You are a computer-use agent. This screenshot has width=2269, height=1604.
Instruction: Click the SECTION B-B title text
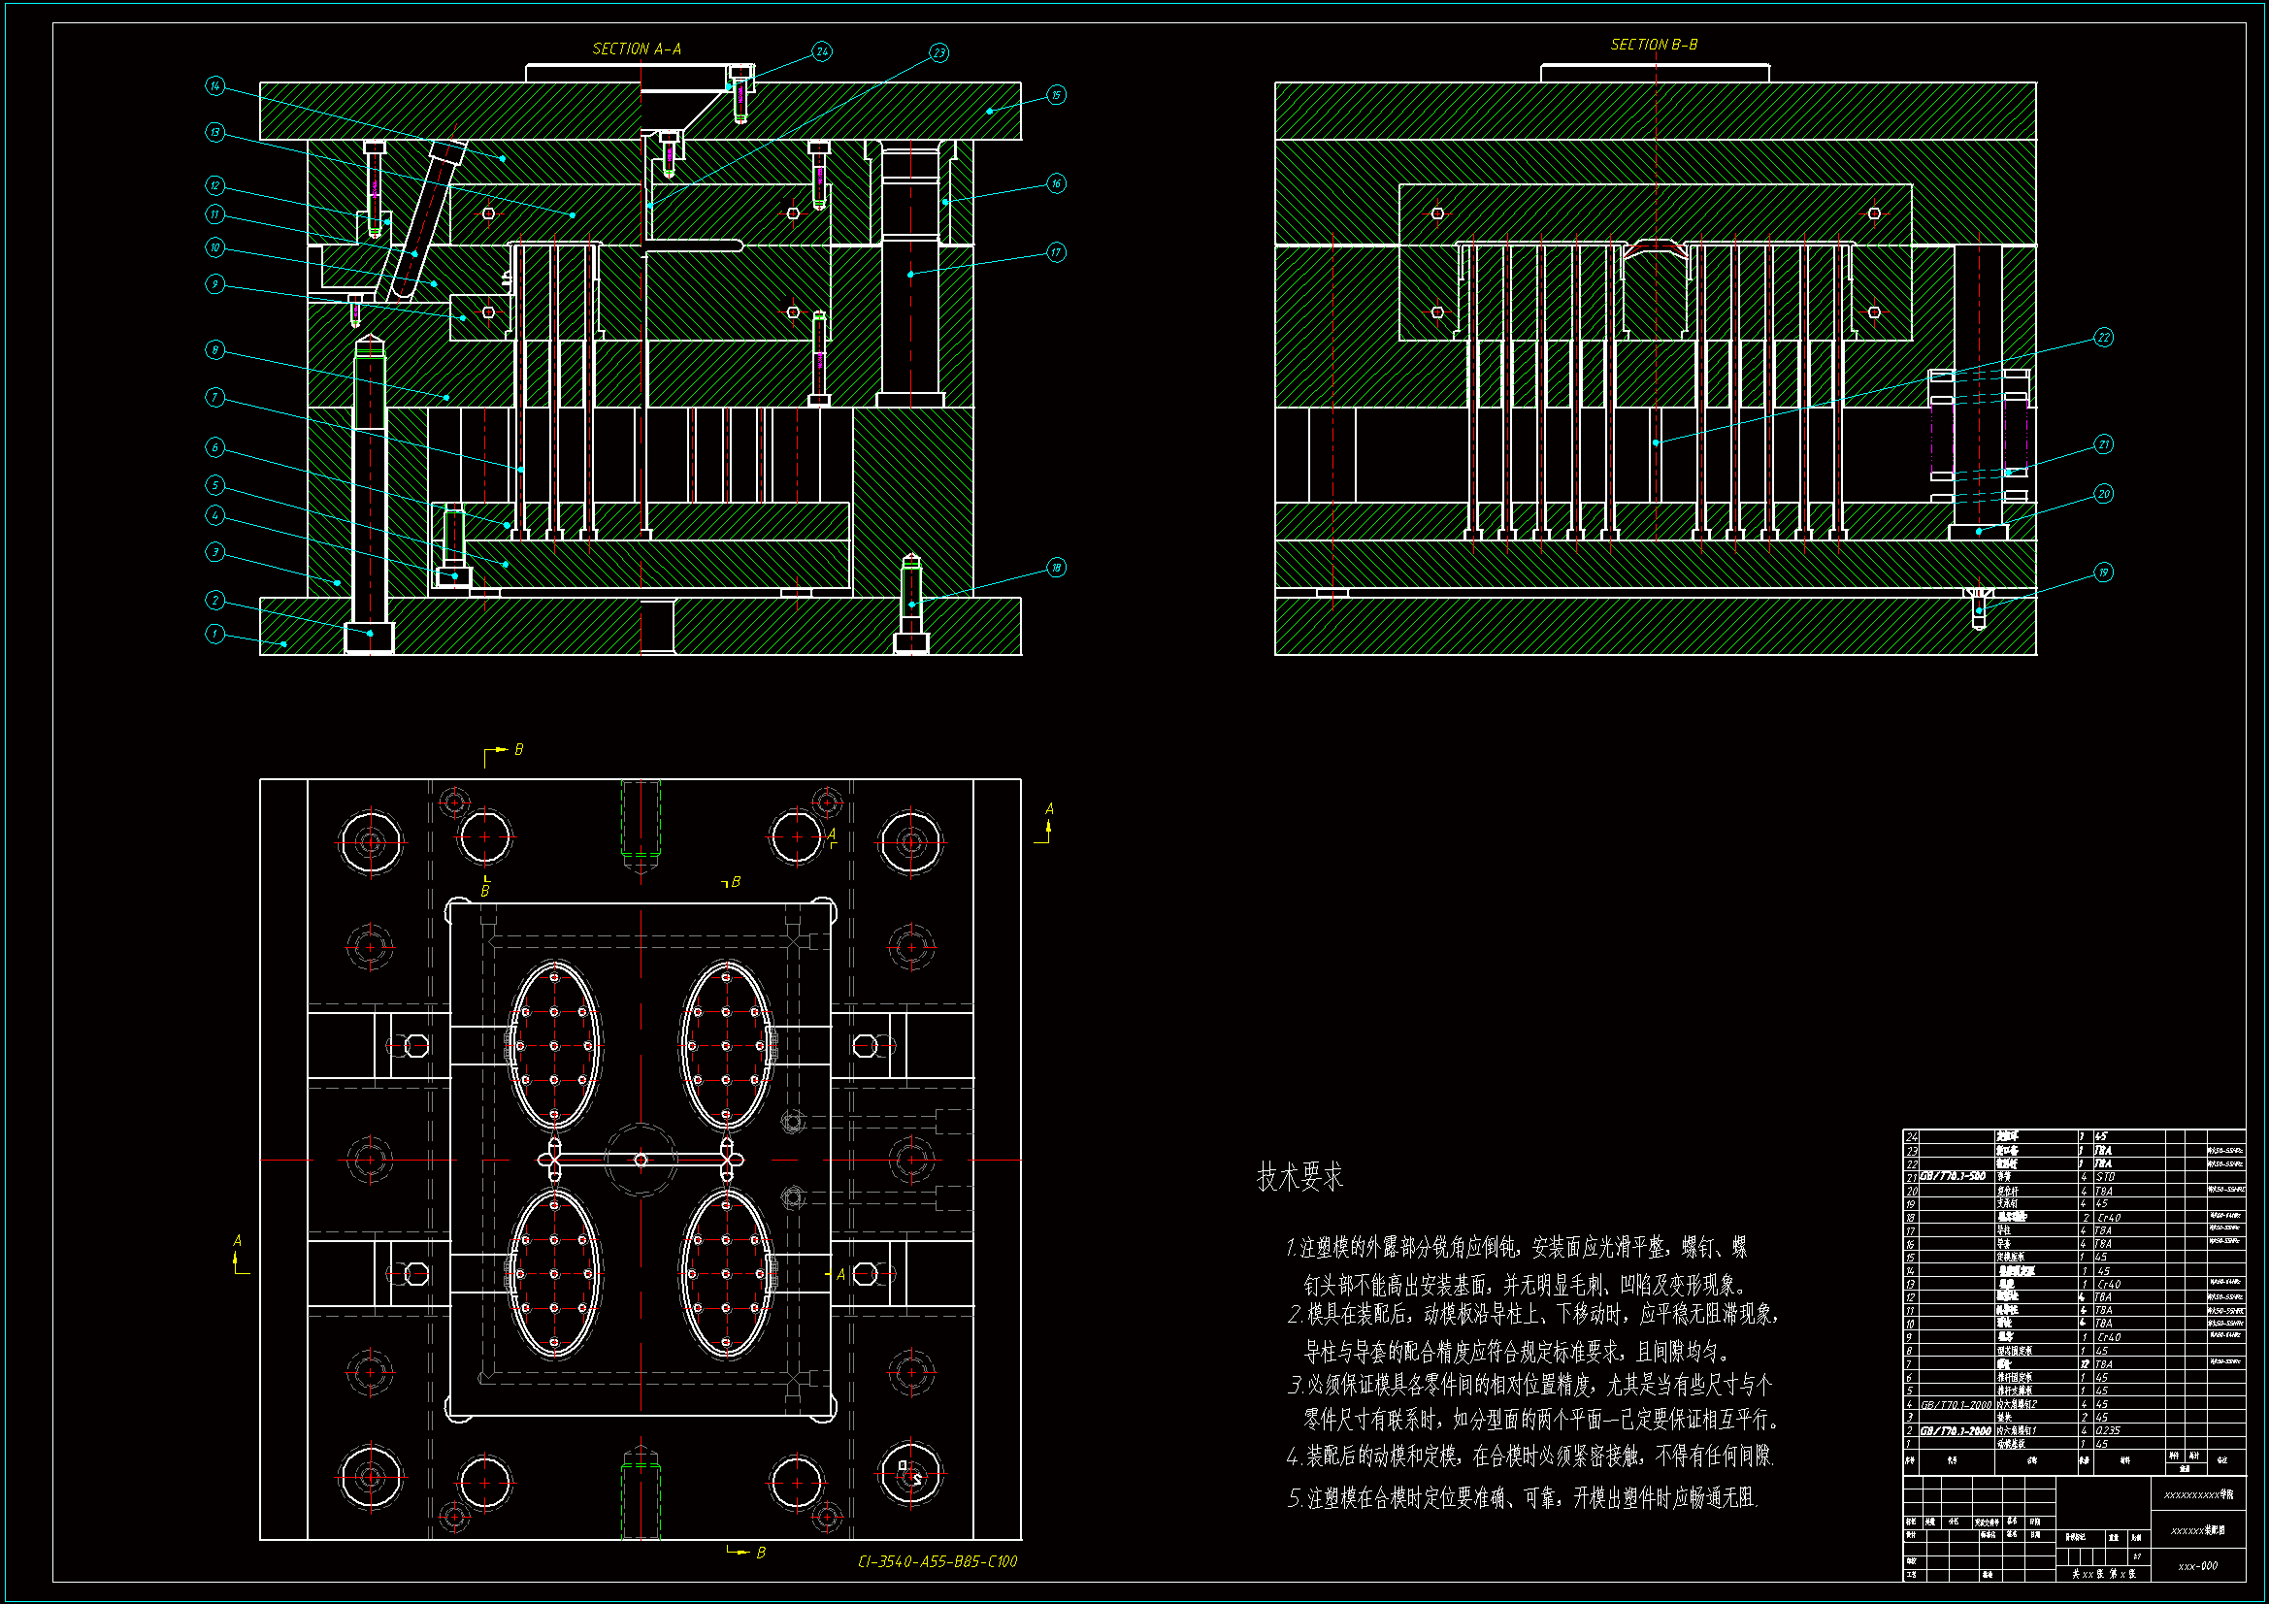click(x=1654, y=45)
